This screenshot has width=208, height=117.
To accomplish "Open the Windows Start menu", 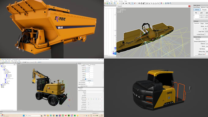I will point(24,115).
